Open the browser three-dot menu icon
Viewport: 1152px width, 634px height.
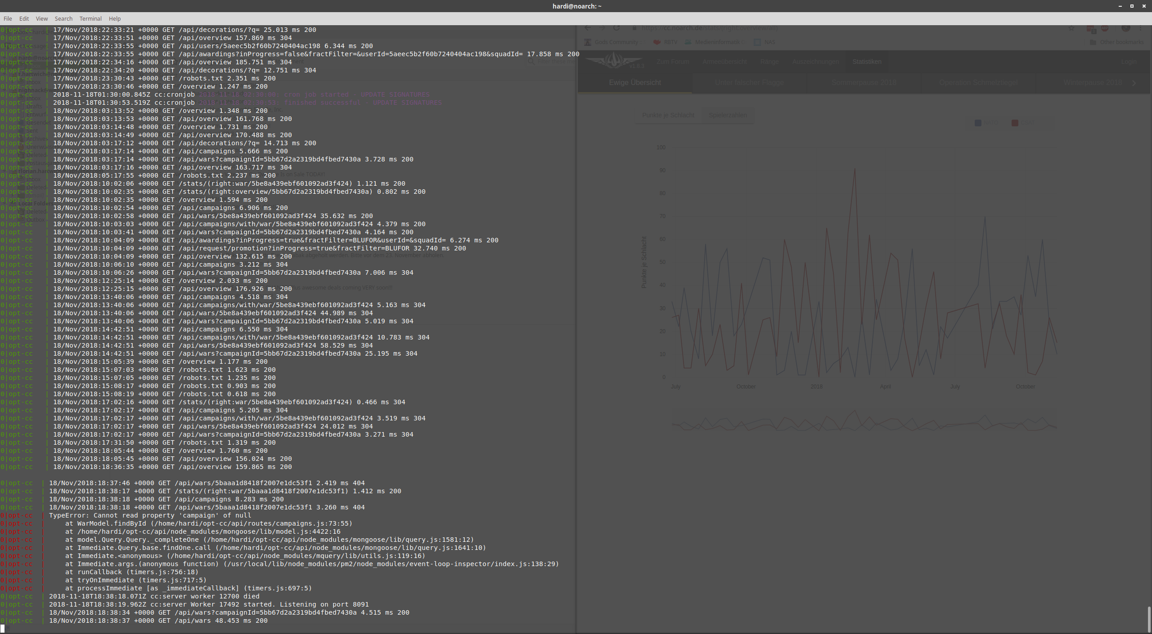(1141, 28)
